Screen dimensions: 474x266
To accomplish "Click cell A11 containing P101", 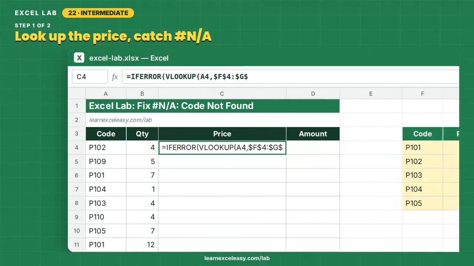I will click(106, 245).
